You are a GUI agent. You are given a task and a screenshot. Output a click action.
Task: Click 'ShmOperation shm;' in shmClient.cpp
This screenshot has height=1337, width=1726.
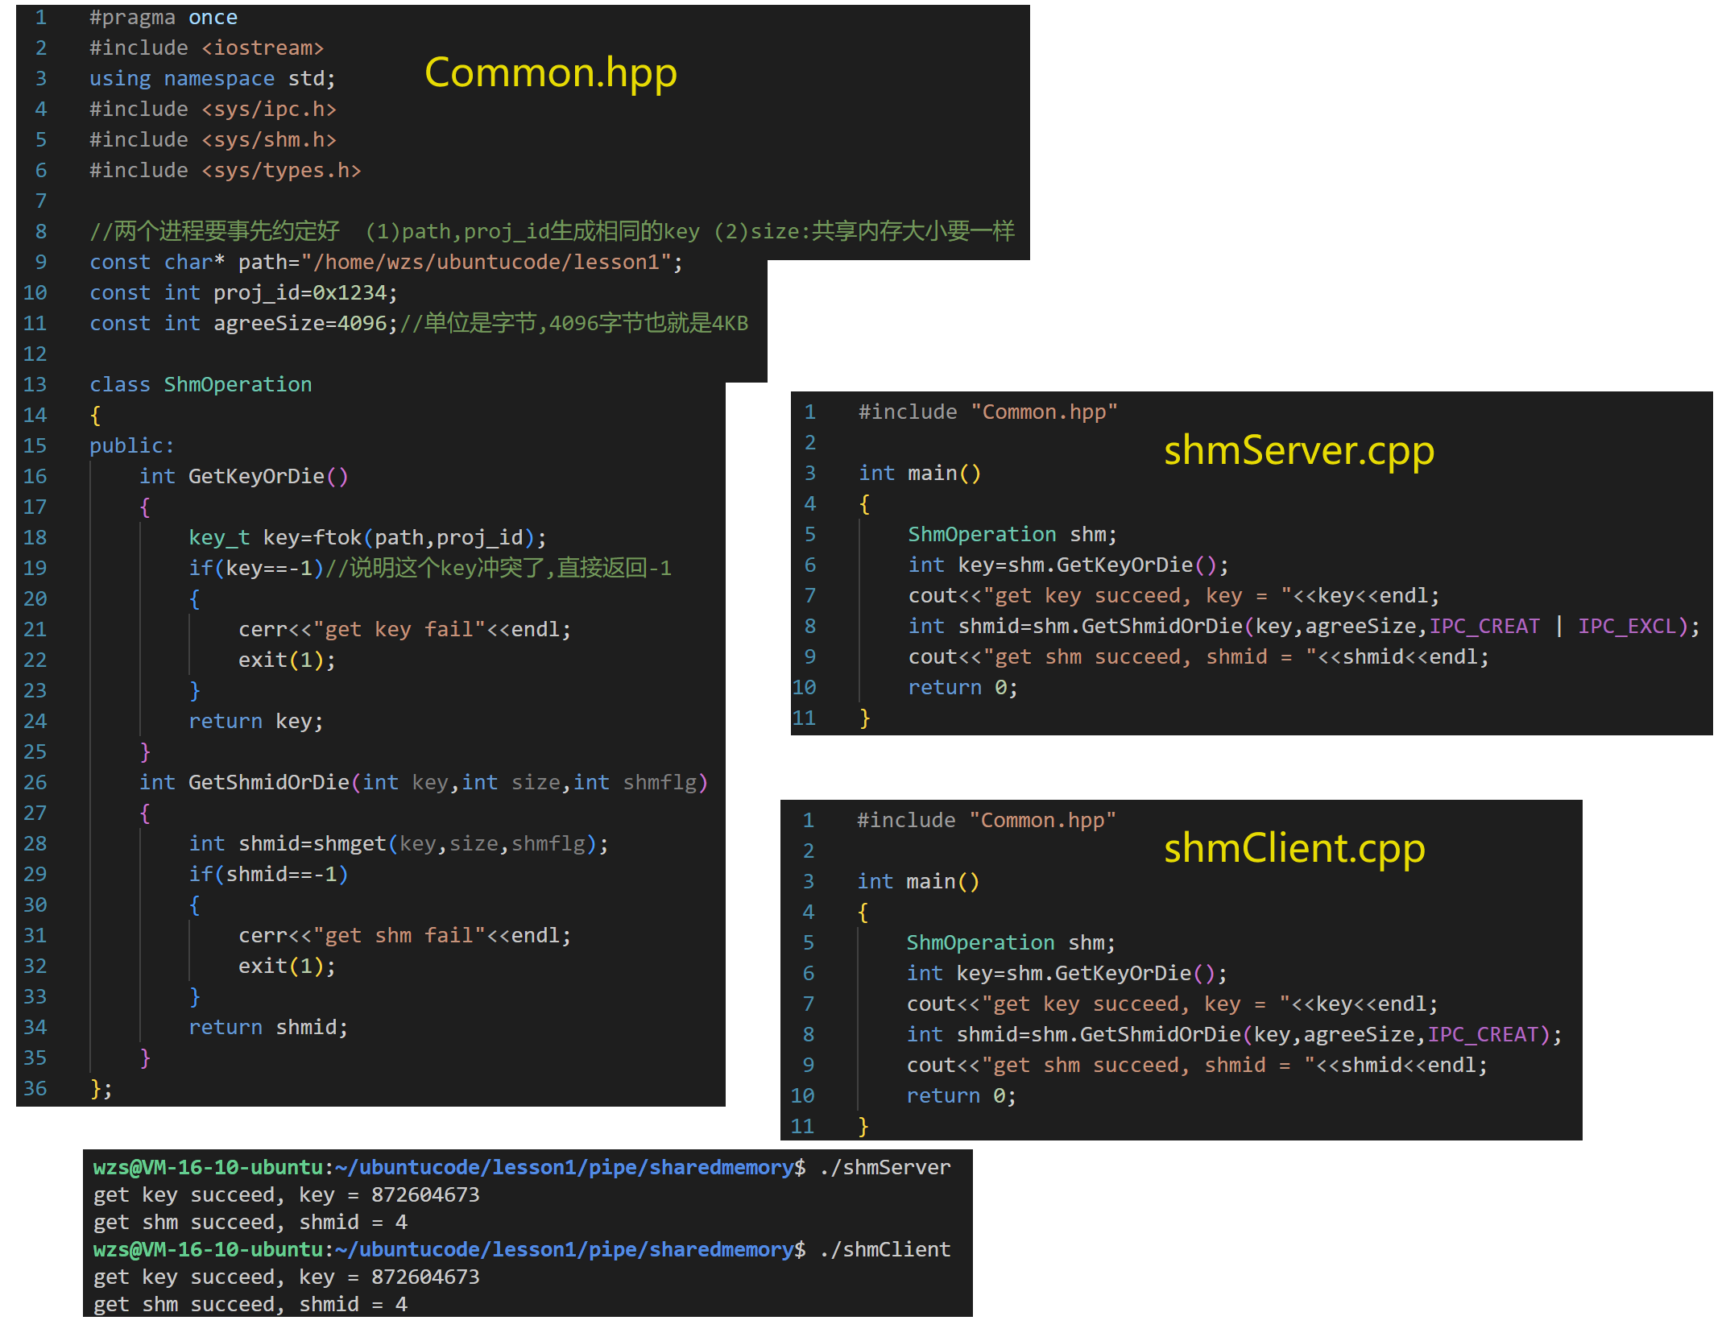[x=1012, y=943]
